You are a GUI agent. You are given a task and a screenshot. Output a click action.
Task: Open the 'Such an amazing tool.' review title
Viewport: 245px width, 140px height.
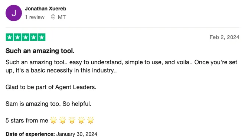pos(40,51)
